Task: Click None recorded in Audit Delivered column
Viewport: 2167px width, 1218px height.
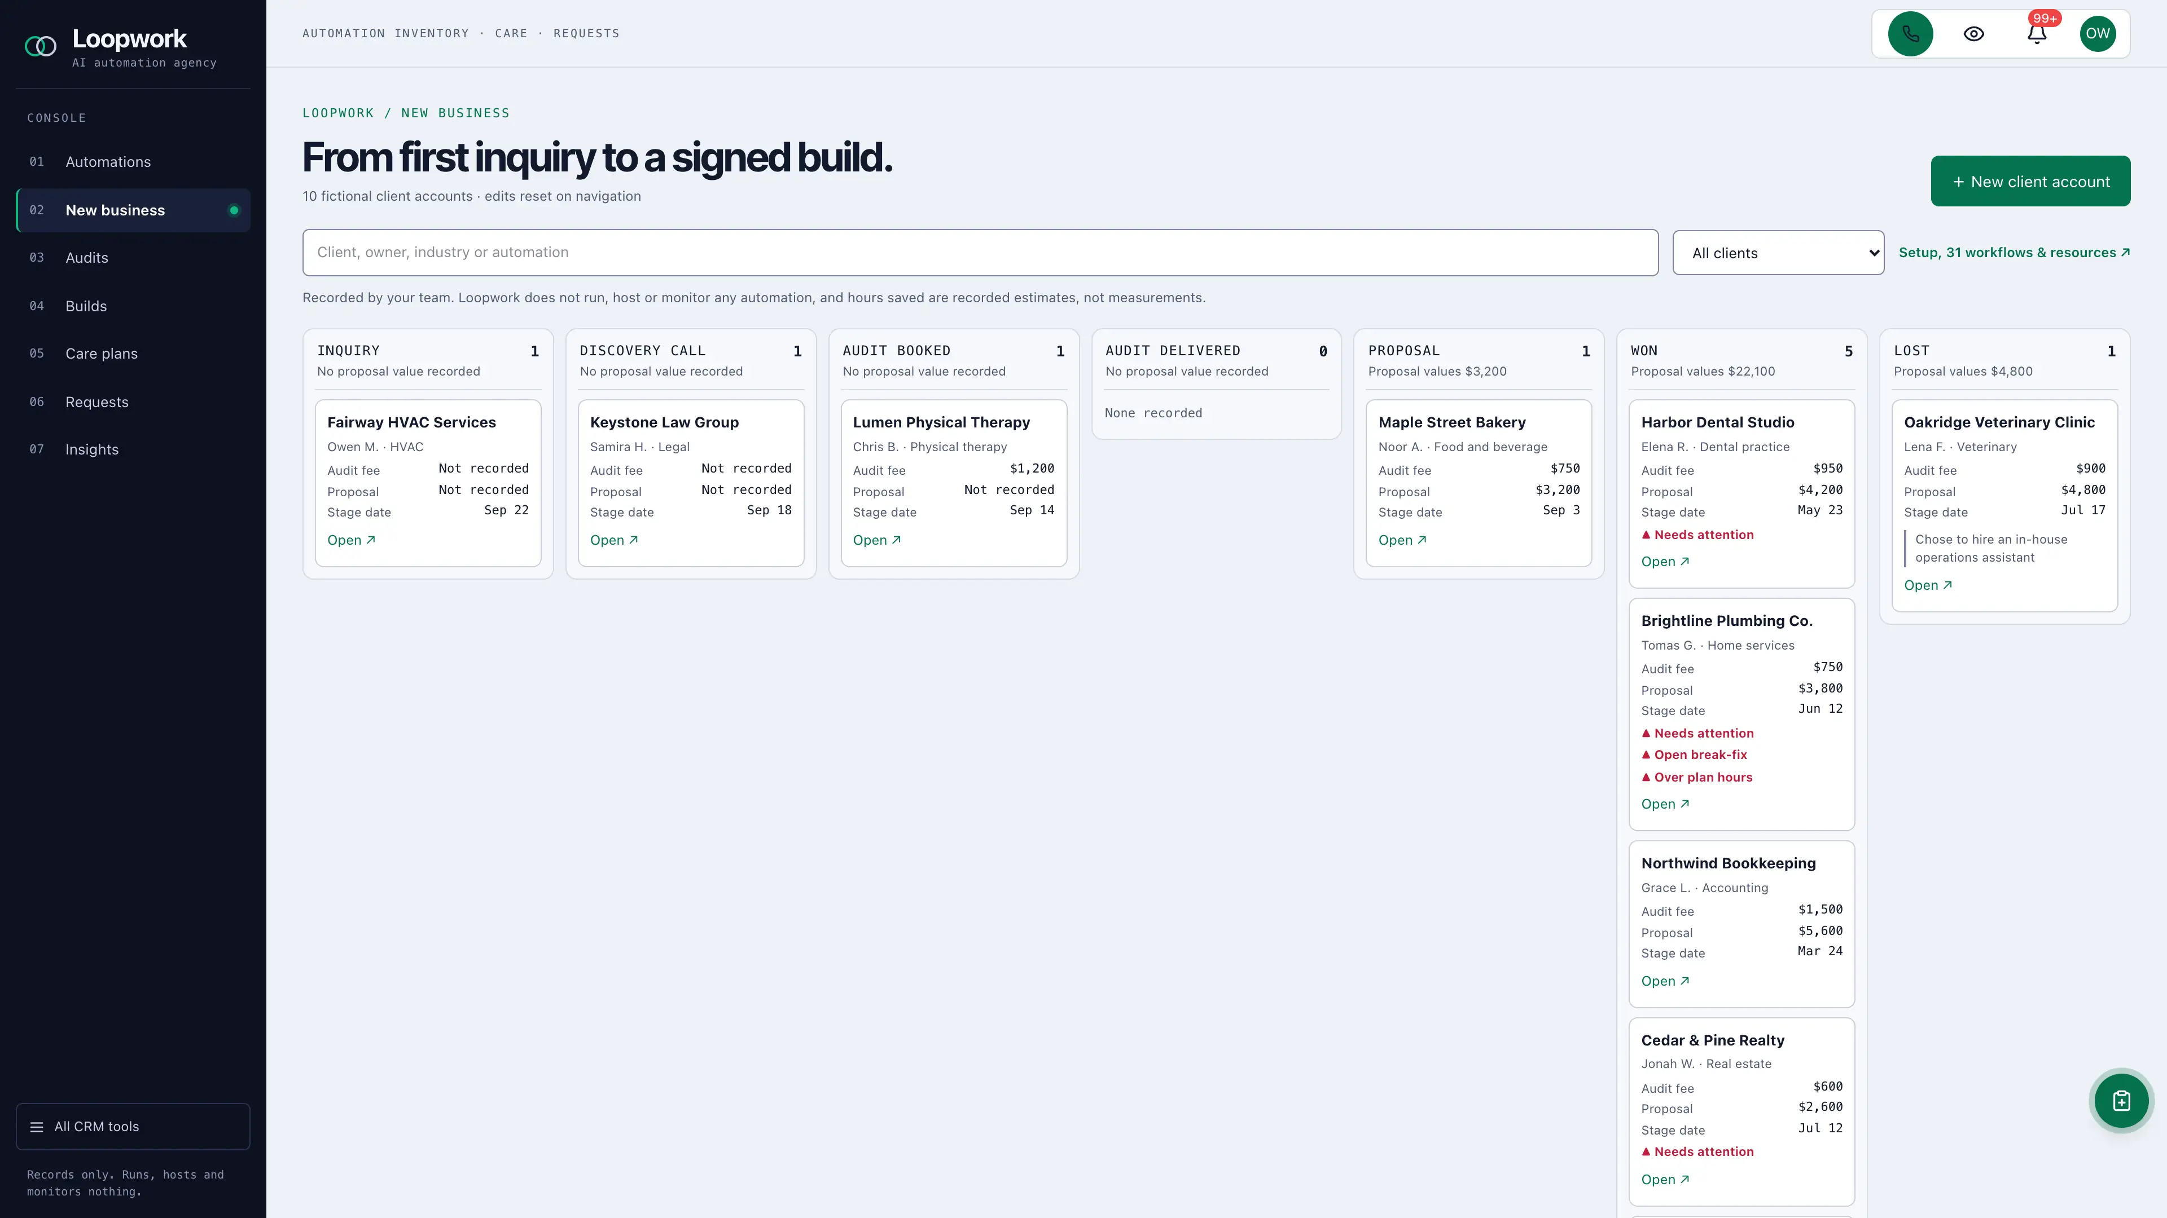Action: 1152,413
